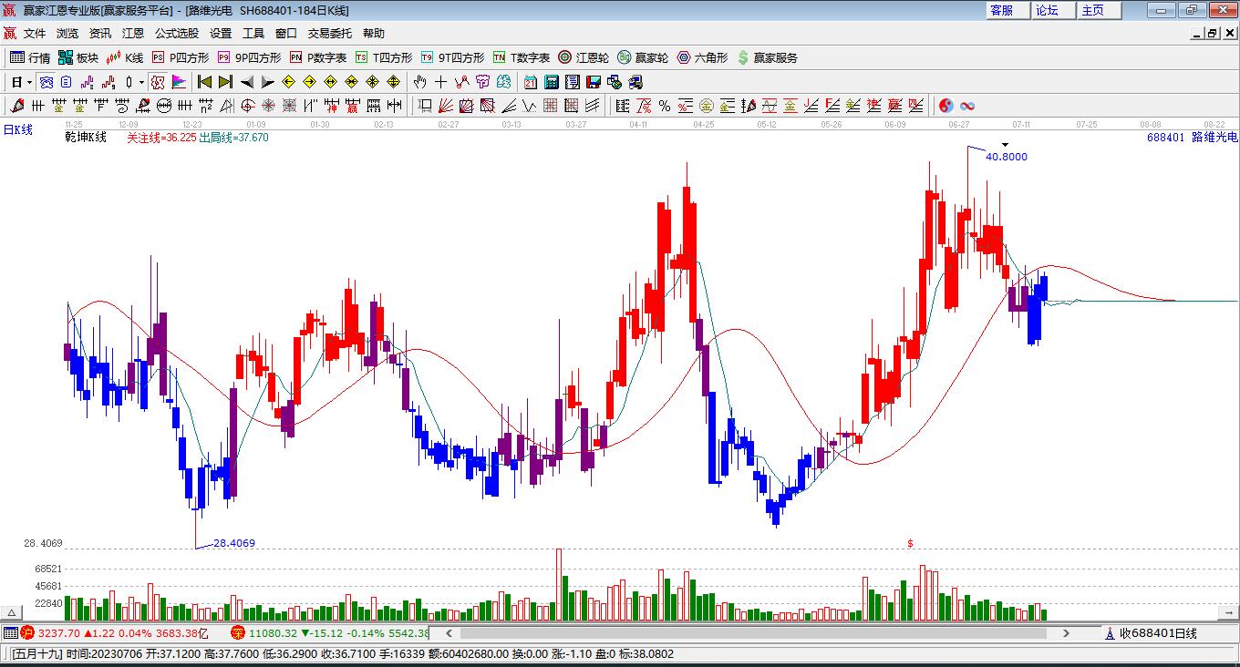Switch to K线 chart view
The image size is (1240, 667).
tap(125, 57)
